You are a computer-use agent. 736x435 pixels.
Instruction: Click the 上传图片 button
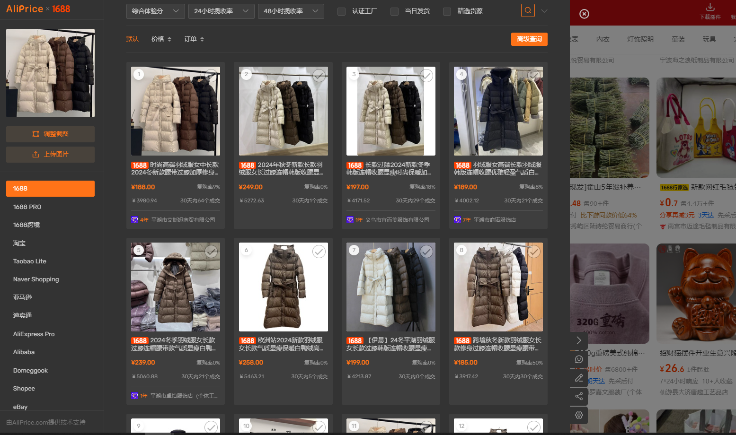tap(50, 155)
